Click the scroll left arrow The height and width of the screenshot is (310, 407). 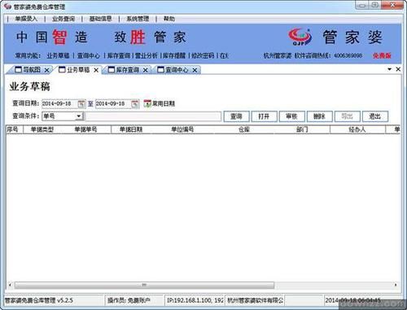click(10, 285)
